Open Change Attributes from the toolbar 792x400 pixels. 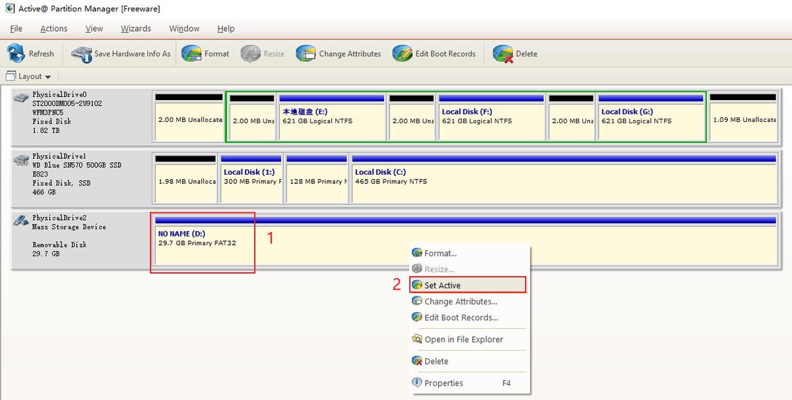coord(339,53)
